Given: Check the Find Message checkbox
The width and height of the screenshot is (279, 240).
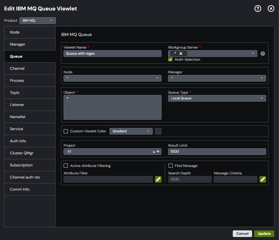Looking at the screenshot, I should click(x=171, y=166).
